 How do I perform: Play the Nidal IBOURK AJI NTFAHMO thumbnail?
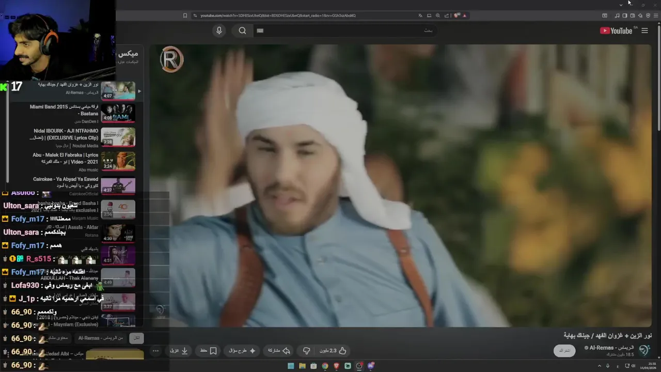[x=118, y=137]
